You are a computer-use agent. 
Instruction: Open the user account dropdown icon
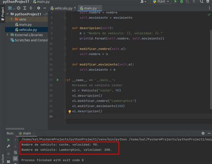click(143, 1)
